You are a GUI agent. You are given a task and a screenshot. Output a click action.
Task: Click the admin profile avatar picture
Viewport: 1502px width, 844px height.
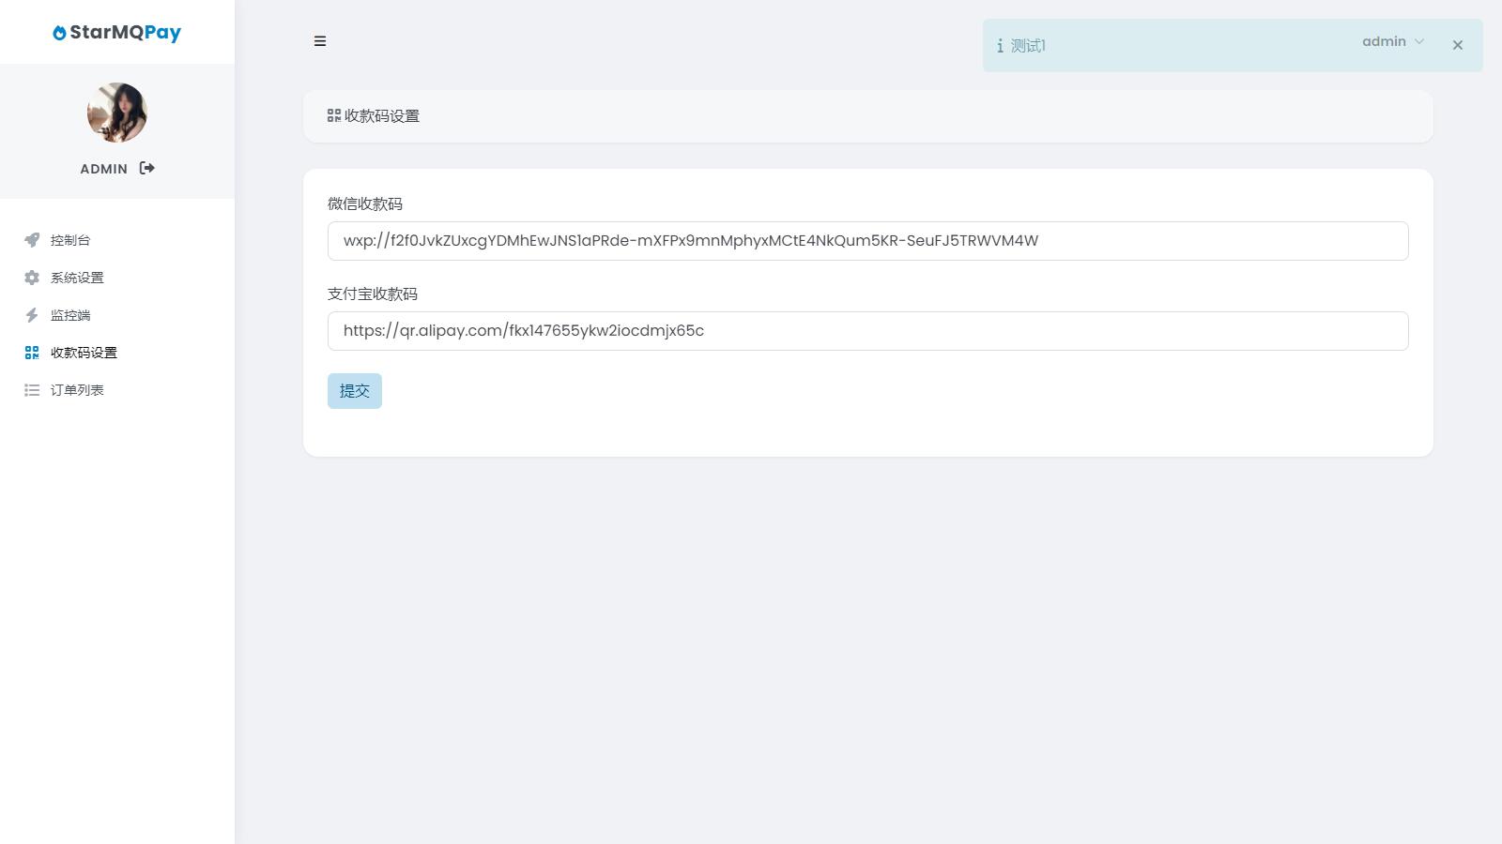click(117, 113)
